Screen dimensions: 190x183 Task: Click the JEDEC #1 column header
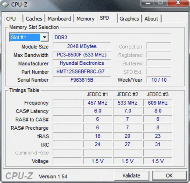click(97, 95)
